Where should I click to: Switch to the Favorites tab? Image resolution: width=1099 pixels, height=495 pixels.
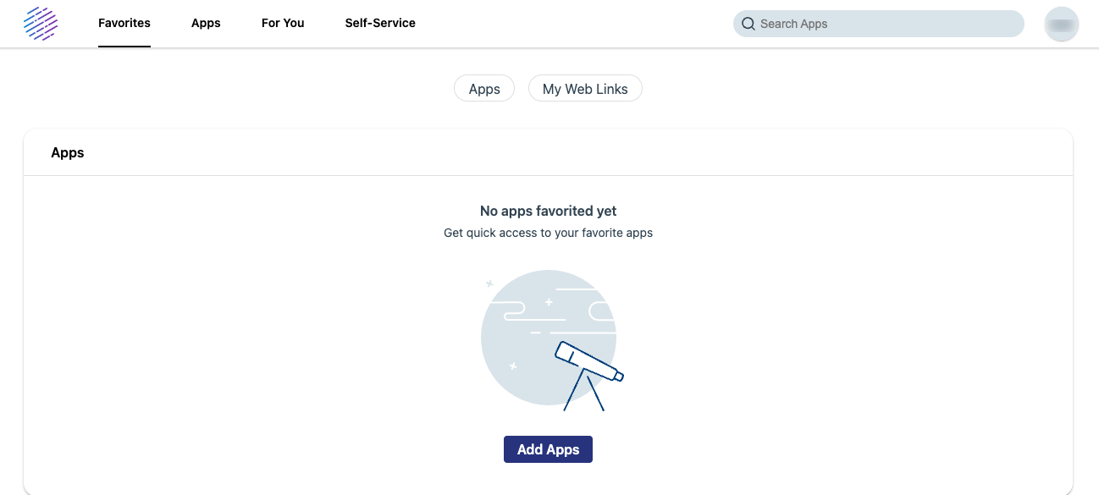coord(124,24)
